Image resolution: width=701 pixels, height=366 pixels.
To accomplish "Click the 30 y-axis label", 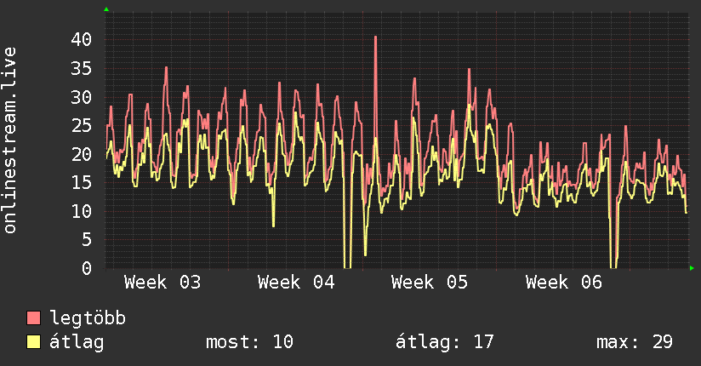I will [x=82, y=97].
